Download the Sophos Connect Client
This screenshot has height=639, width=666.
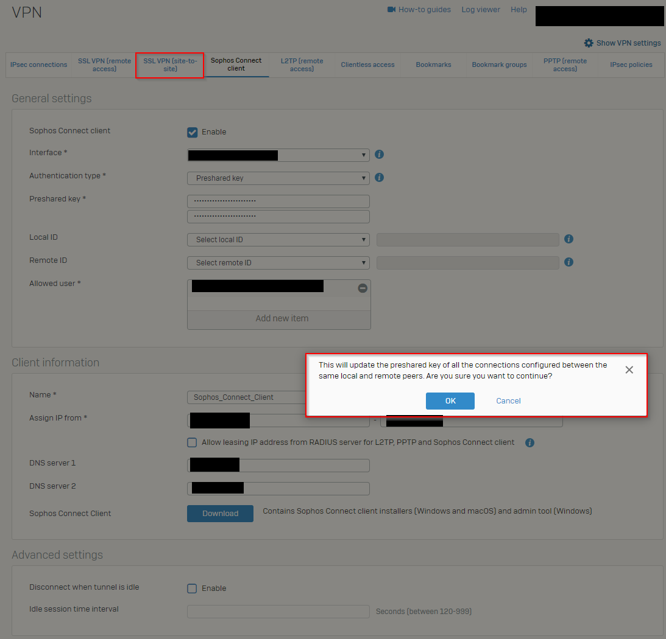pyautogui.click(x=220, y=514)
